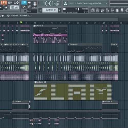The height and width of the screenshot is (128, 128).
Task: Click bar 29 on the timeline ruler
Action: (x=104, y=23)
